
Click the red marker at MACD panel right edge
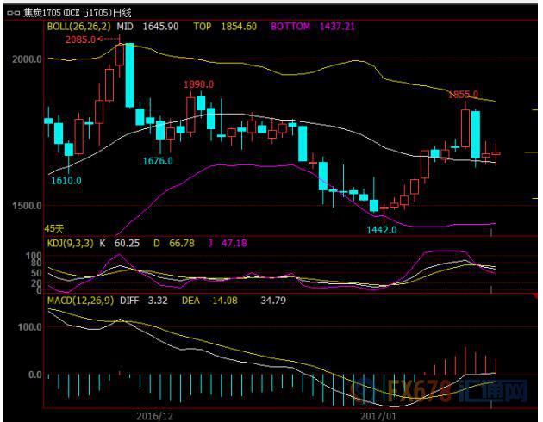pos(536,295)
